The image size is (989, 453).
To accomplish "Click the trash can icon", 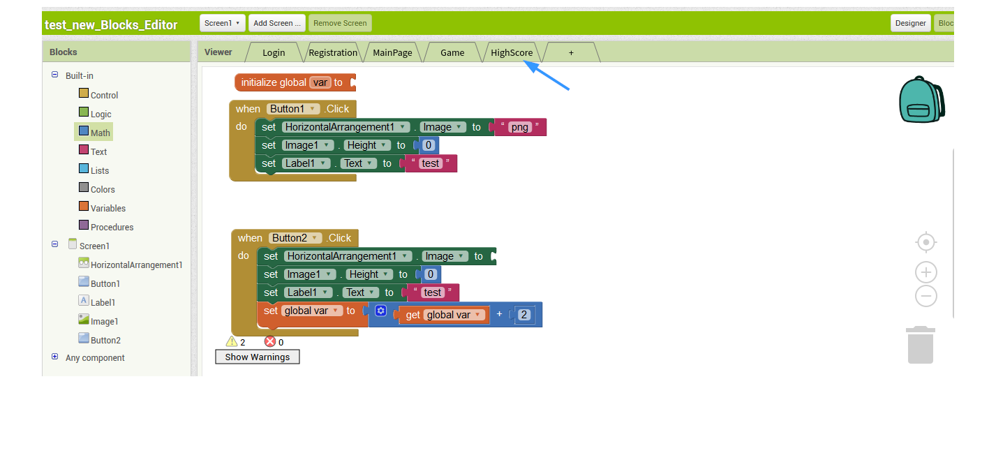I will (921, 345).
